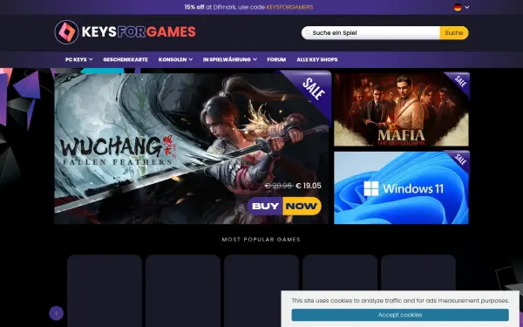
Task: Expand the PC KEYS menu
Action: pos(78,59)
